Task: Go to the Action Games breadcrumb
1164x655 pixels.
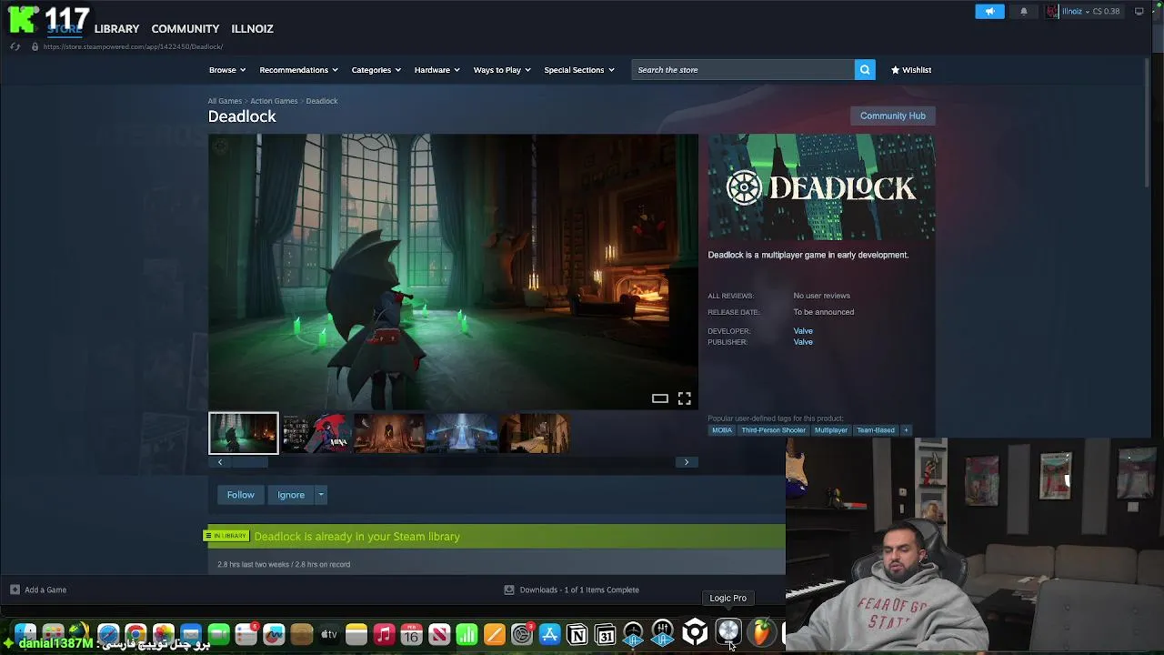Action: [x=274, y=101]
